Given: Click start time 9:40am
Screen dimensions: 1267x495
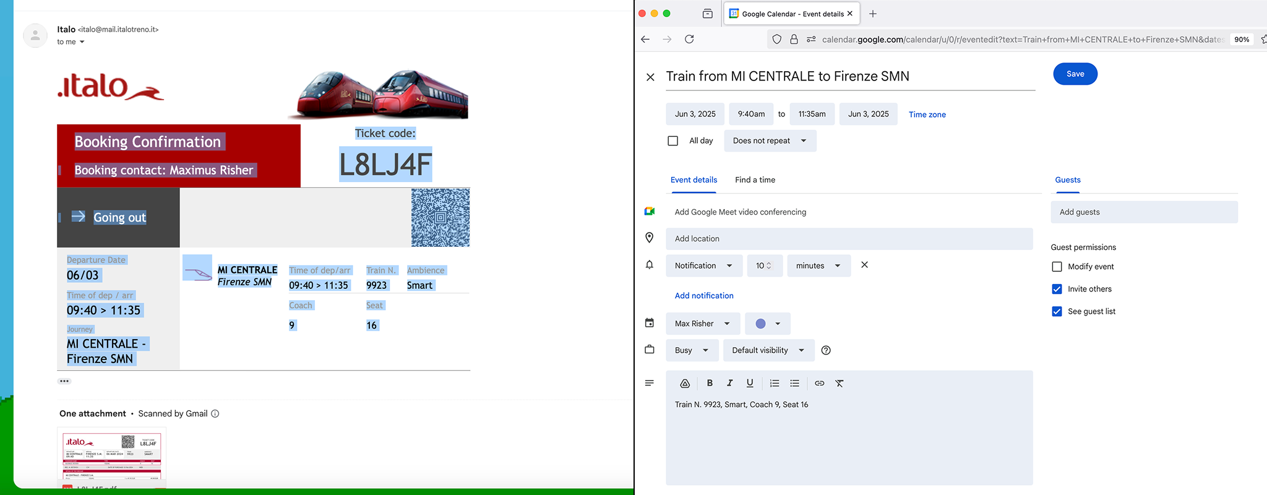Looking at the screenshot, I should (751, 114).
